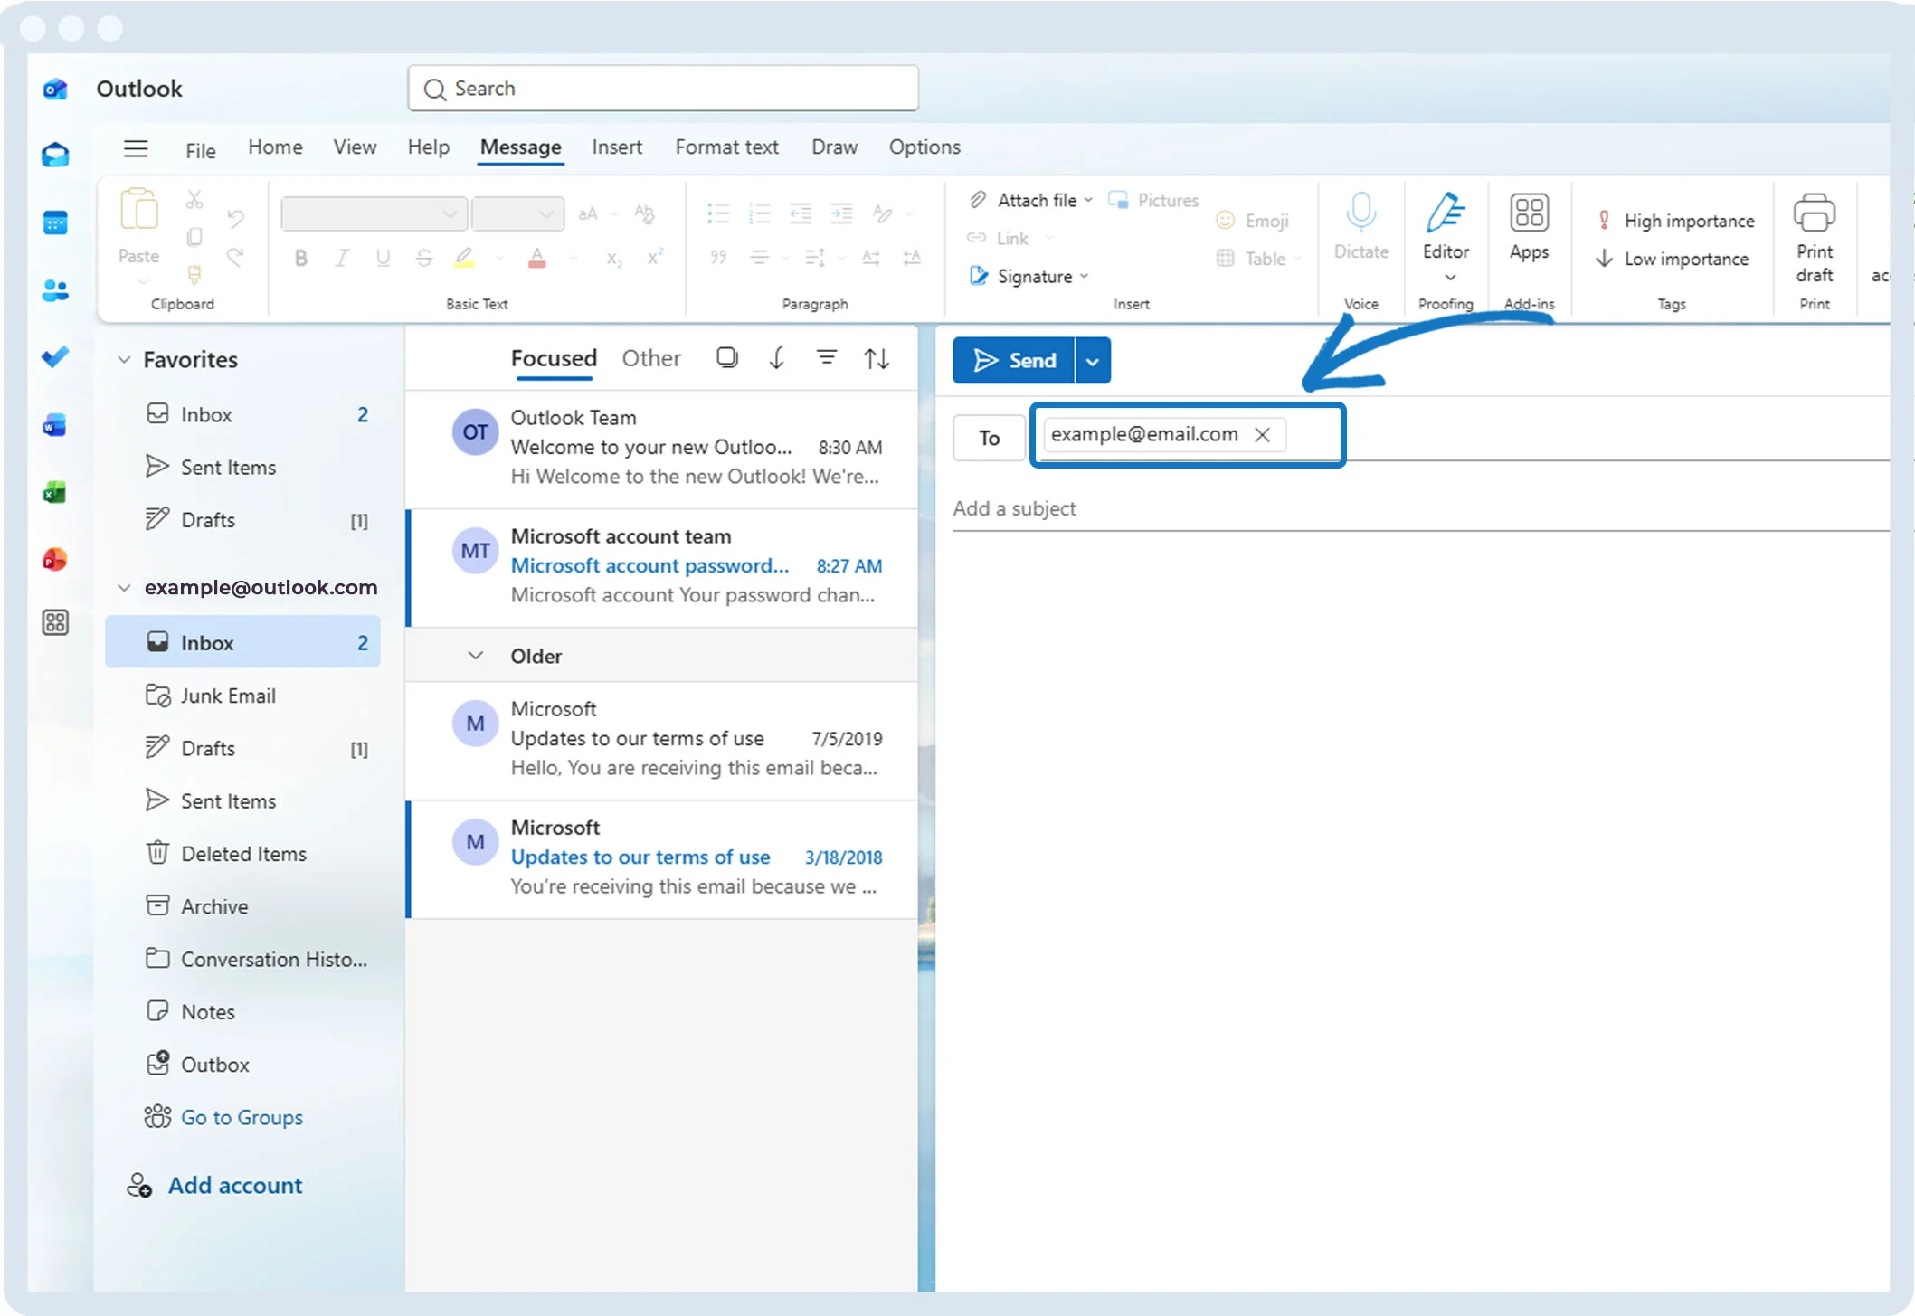This screenshot has width=1915, height=1316.
Task: Toggle Subscript formatting
Action: coord(614,260)
